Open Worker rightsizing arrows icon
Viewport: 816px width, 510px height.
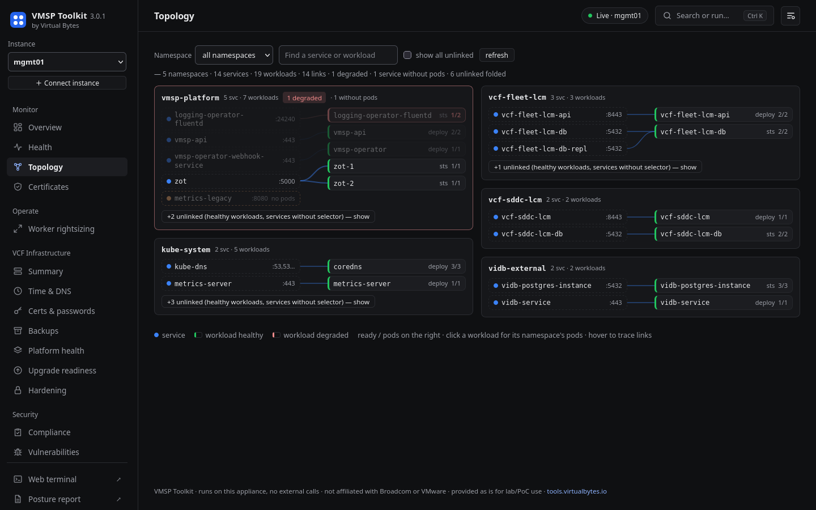[18, 229]
